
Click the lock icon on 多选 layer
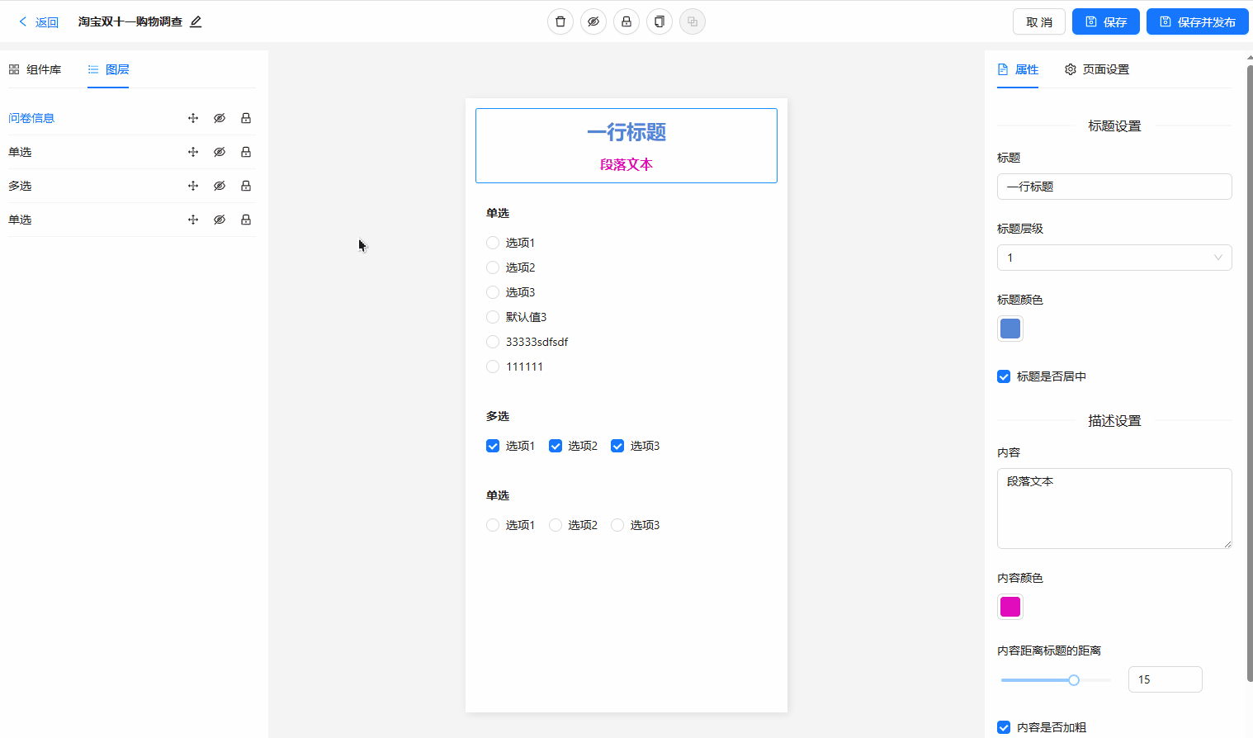[x=246, y=186]
